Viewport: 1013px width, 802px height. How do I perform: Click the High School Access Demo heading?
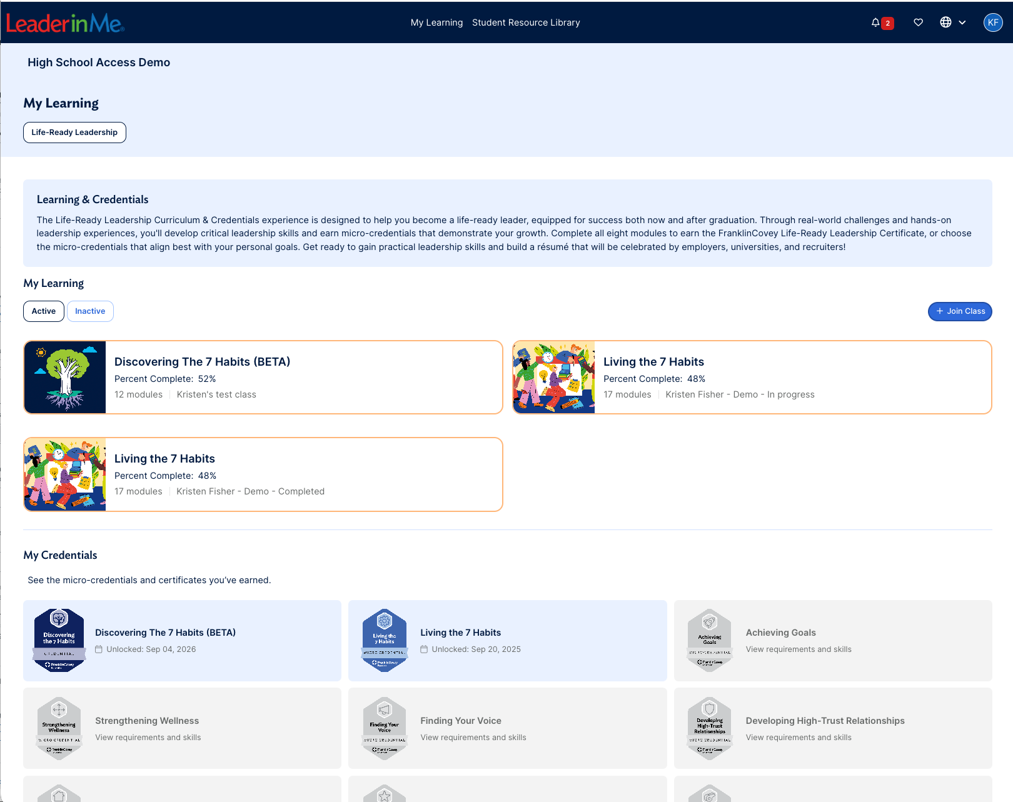(x=99, y=63)
